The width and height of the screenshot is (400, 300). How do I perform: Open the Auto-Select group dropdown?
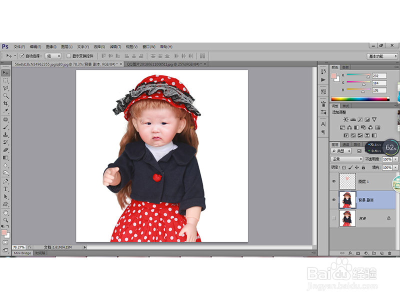(x=53, y=56)
